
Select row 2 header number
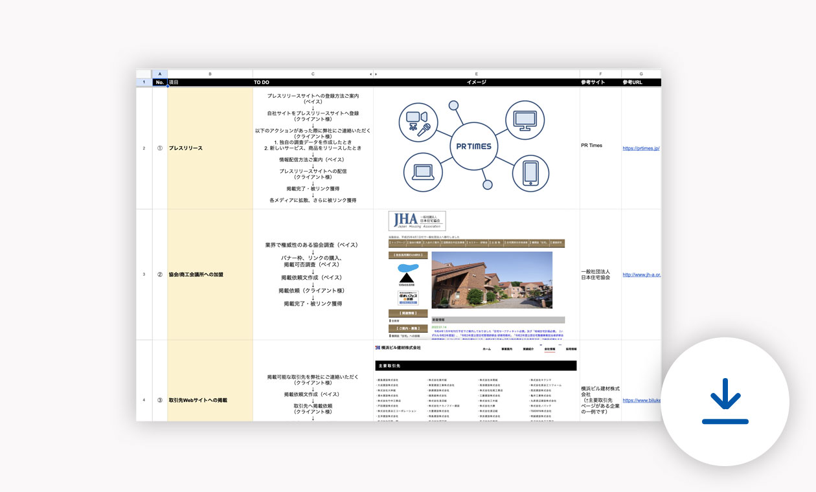[x=144, y=148]
